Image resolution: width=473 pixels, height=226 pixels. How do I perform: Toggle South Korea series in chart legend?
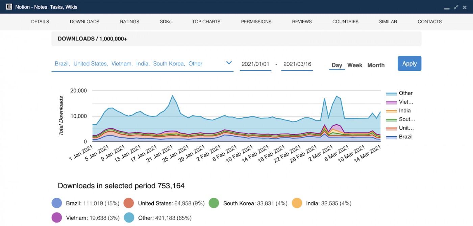coord(401,119)
